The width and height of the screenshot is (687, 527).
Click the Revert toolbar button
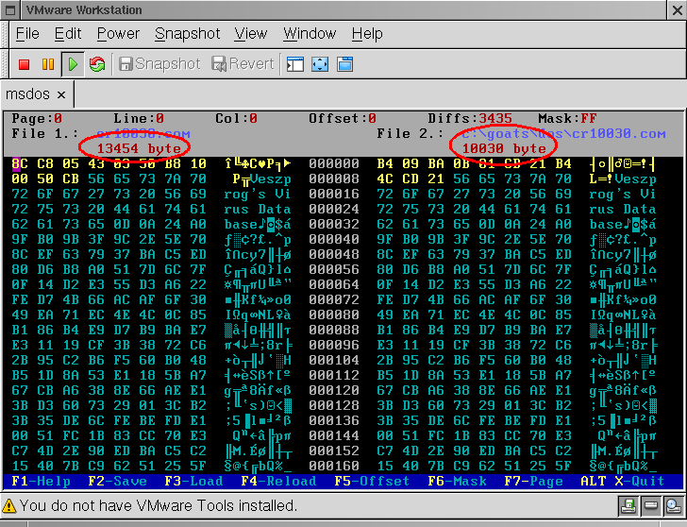tap(243, 64)
